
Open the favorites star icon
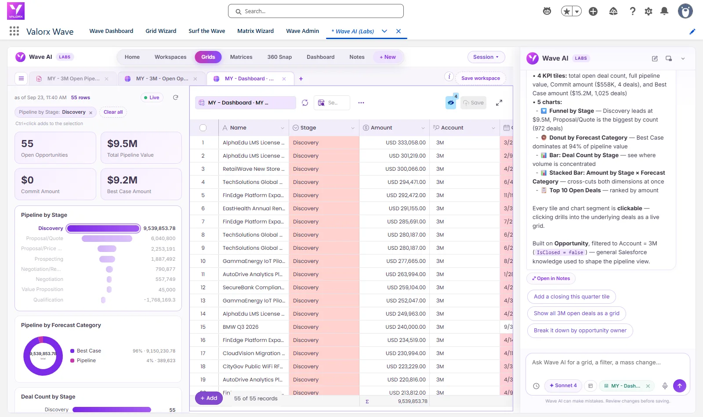coord(567,11)
